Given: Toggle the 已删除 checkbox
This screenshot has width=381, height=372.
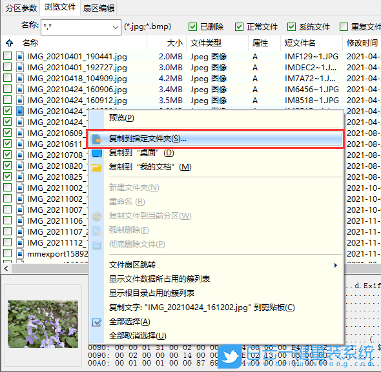Looking at the screenshot, I should tap(192, 26).
